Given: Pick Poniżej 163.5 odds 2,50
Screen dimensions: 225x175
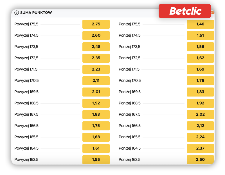Looking at the screenshot, I should point(200,160).
